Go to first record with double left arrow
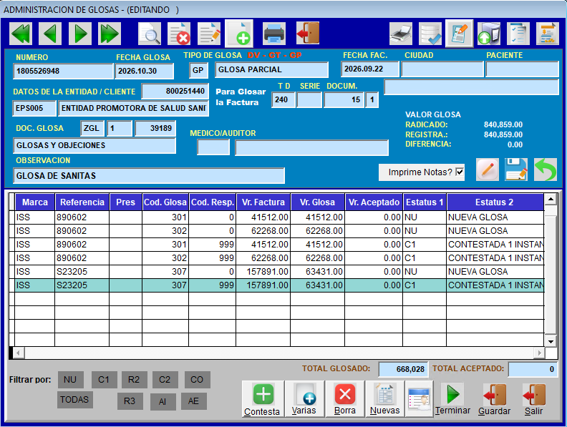 click(21, 34)
